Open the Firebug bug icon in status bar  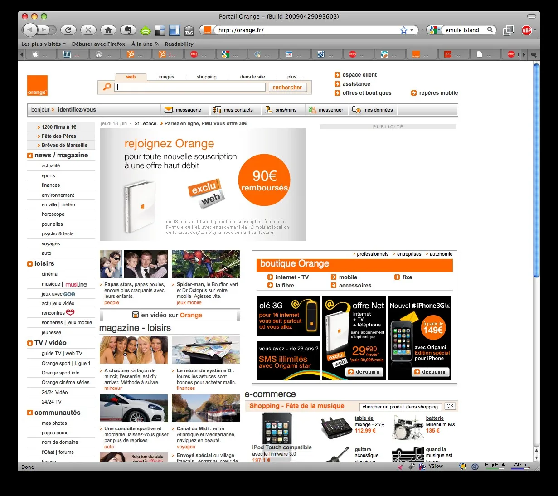click(412, 466)
